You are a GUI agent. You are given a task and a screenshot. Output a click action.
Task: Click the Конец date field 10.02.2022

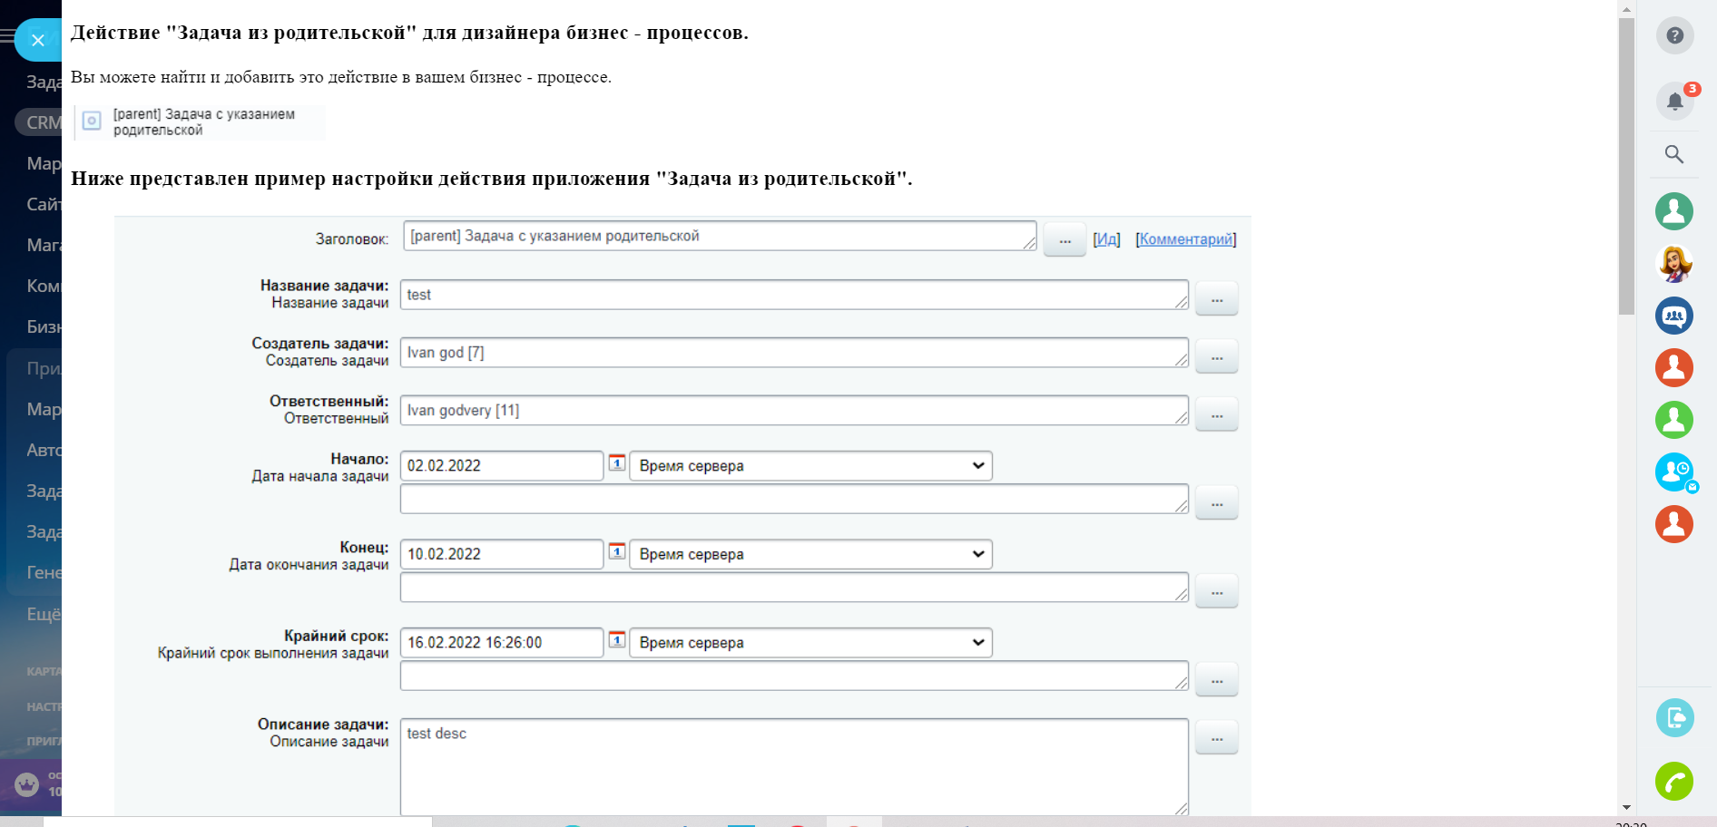point(502,554)
